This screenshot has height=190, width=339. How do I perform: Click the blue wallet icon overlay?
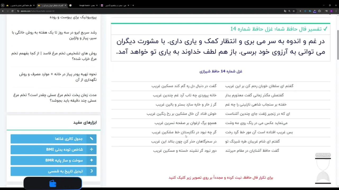(x=53, y=184)
